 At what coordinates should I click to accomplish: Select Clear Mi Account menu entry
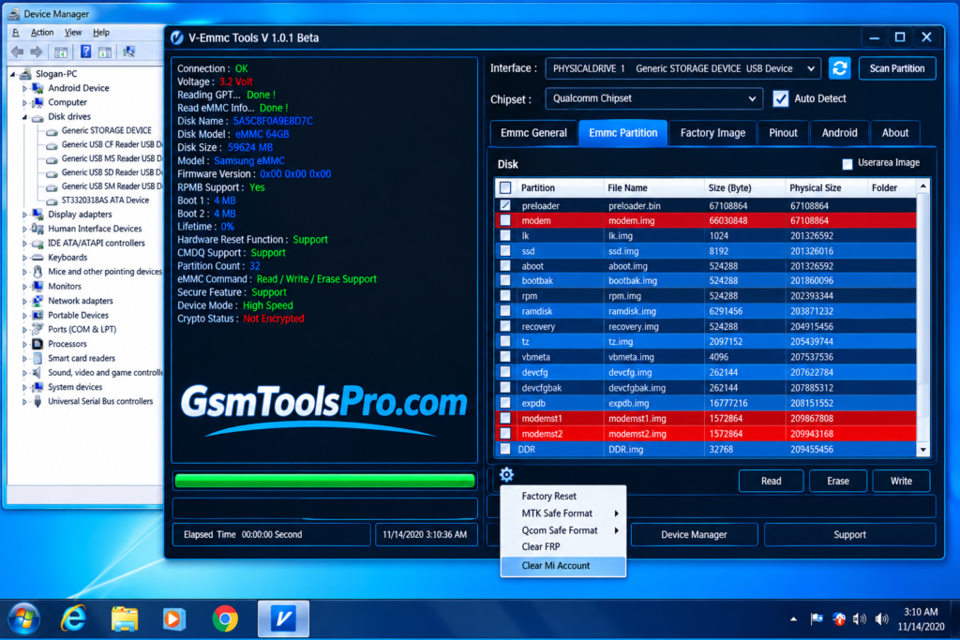click(563, 566)
